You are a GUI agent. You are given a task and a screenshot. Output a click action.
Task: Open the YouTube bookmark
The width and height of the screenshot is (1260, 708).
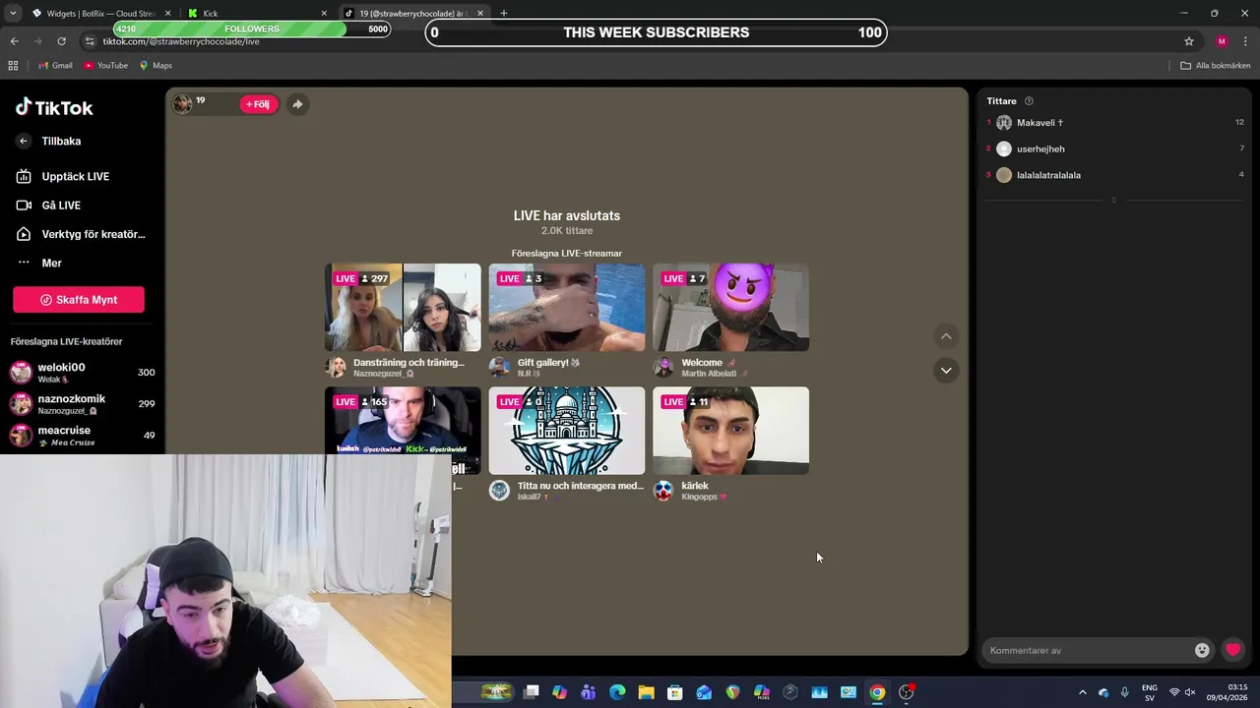(x=105, y=66)
